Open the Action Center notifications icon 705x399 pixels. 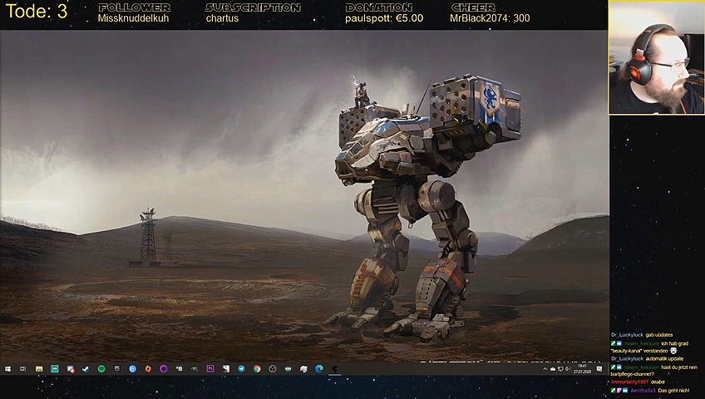[x=599, y=369]
